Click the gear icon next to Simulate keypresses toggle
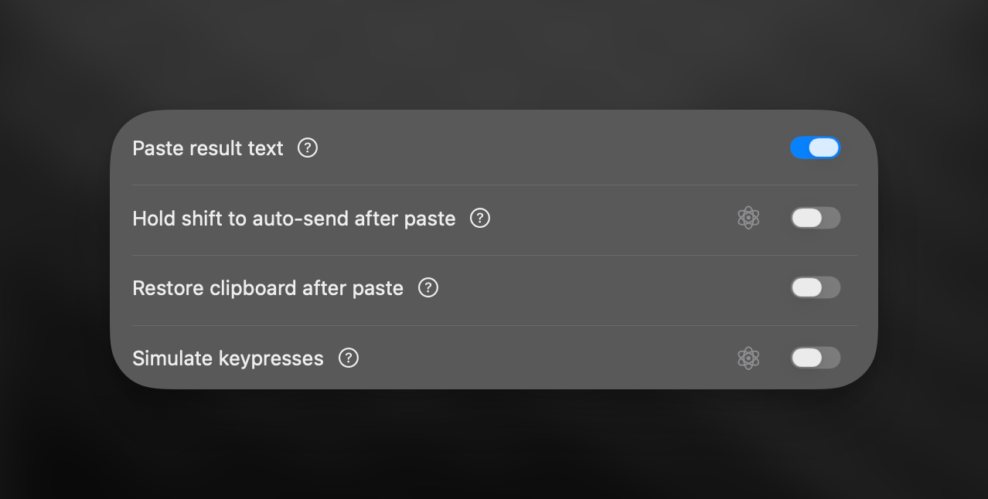 pos(748,358)
